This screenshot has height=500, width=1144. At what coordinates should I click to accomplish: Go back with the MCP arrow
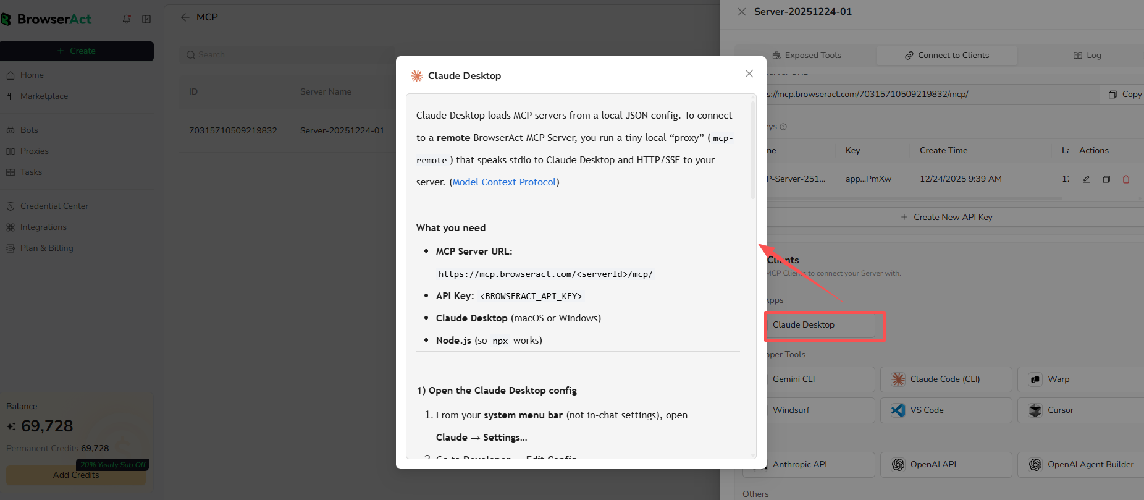(185, 17)
